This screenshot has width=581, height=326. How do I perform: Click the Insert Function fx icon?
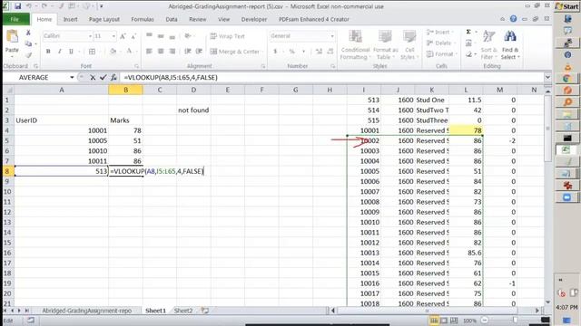tap(113, 77)
